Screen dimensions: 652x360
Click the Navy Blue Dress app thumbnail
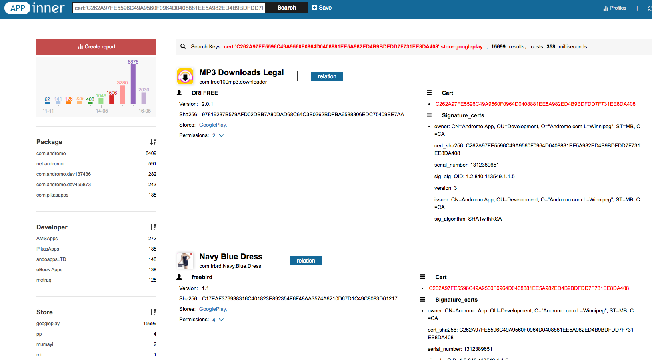click(x=185, y=260)
